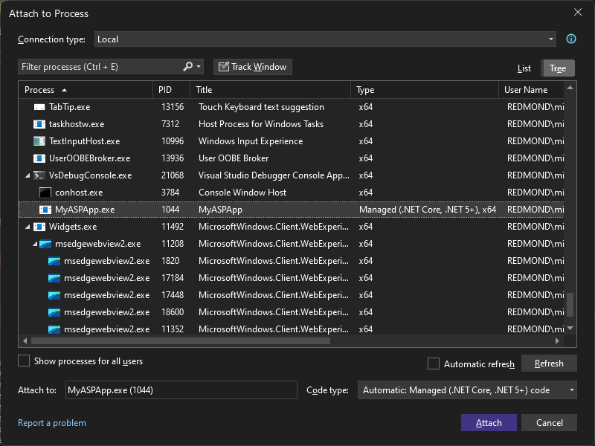Image resolution: width=595 pixels, height=446 pixels.
Task: Open the Report a problem link
Action: (x=52, y=422)
